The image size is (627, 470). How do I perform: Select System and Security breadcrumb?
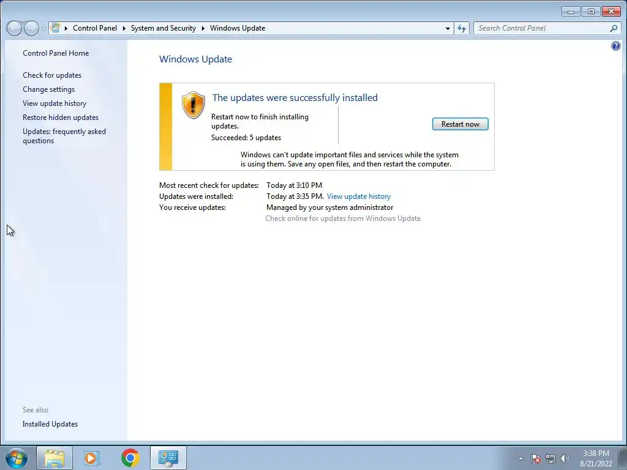point(163,28)
